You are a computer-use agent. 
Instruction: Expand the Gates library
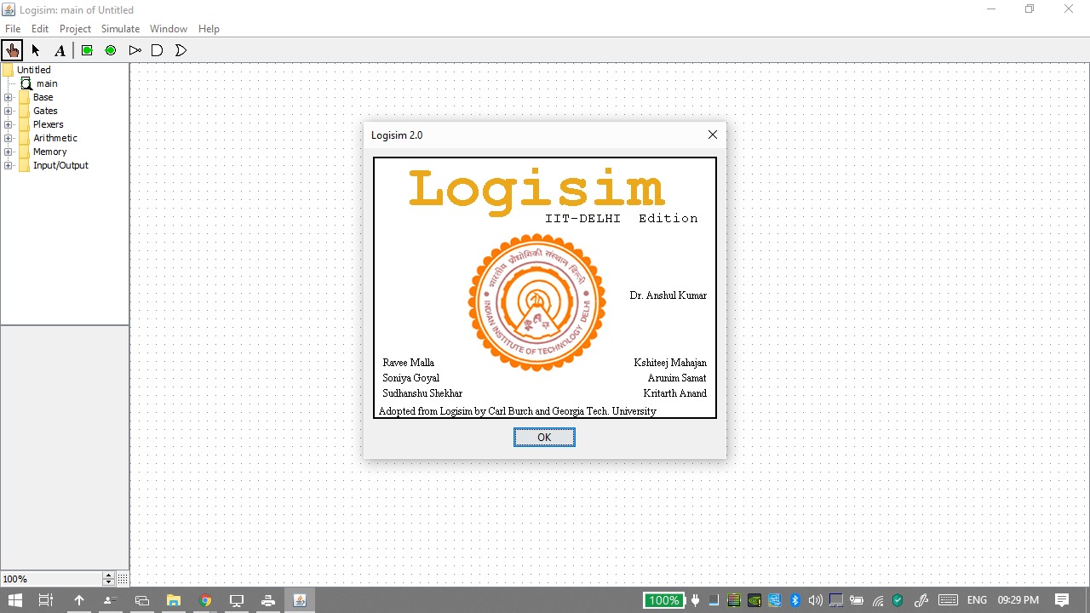[x=8, y=111]
